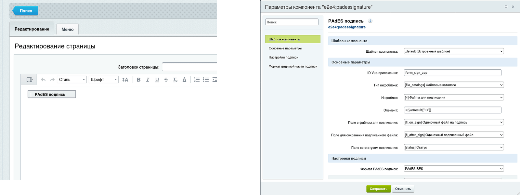Click the Отменить button
The width and height of the screenshot is (520, 195).
click(403, 189)
